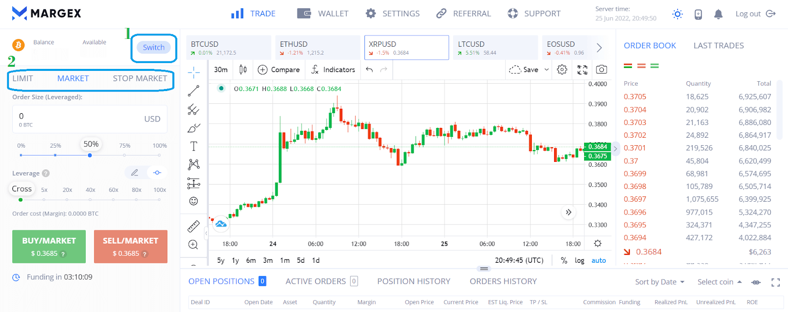Image resolution: width=788 pixels, height=312 pixels.
Task: Expand the positions table to fullscreen
Action: pyautogui.click(x=776, y=282)
